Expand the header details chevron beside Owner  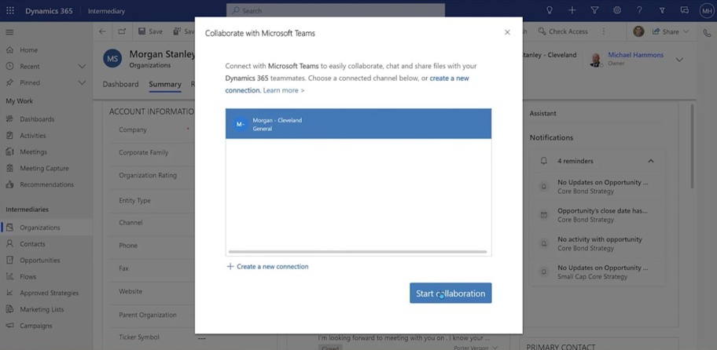point(679,60)
